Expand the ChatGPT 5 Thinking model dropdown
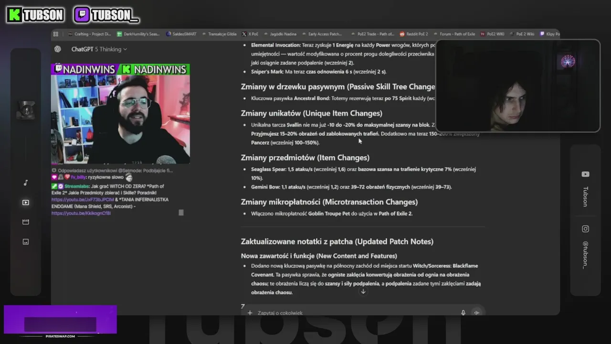611x344 pixels. coord(99,49)
